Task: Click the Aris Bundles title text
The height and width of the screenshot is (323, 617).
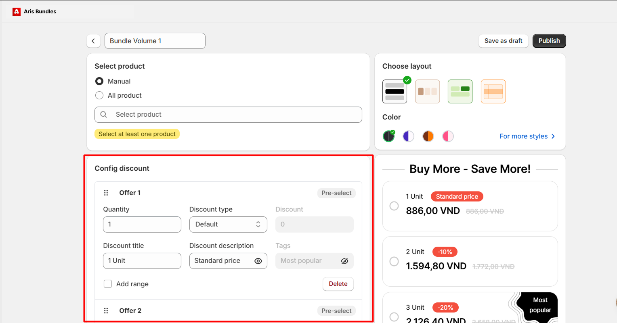Action: pyautogui.click(x=40, y=11)
